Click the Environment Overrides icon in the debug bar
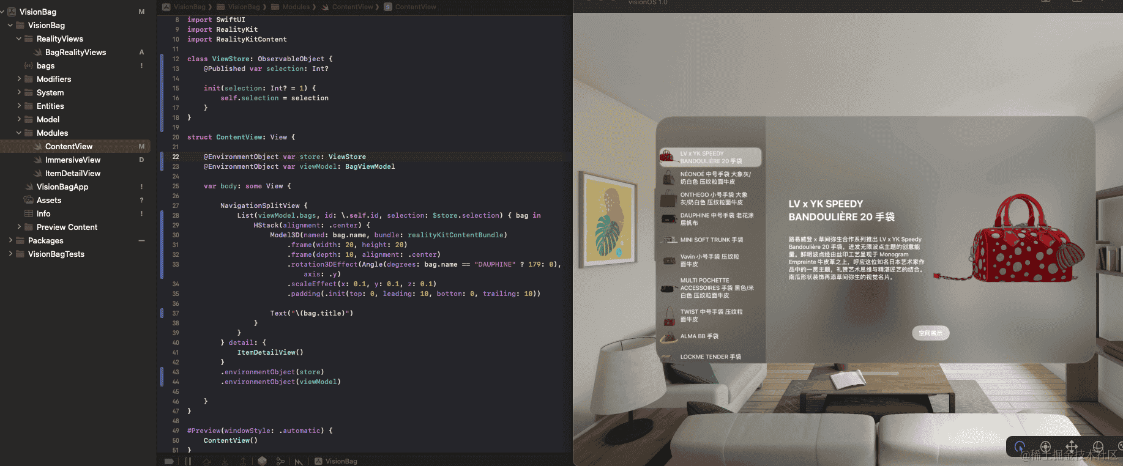The image size is (1123, 466). coord(299,462)
